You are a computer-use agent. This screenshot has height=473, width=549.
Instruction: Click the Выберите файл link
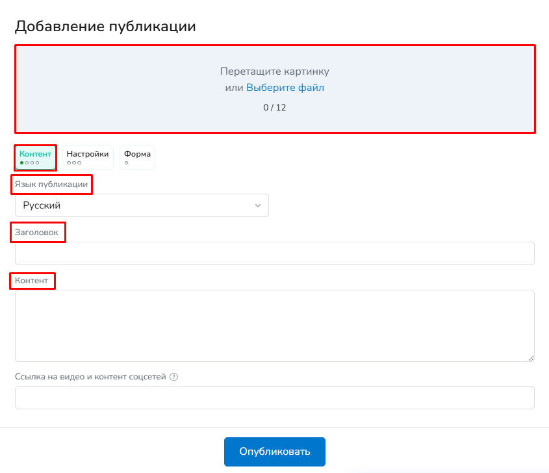pyautogui.click(x=285, y=88)
